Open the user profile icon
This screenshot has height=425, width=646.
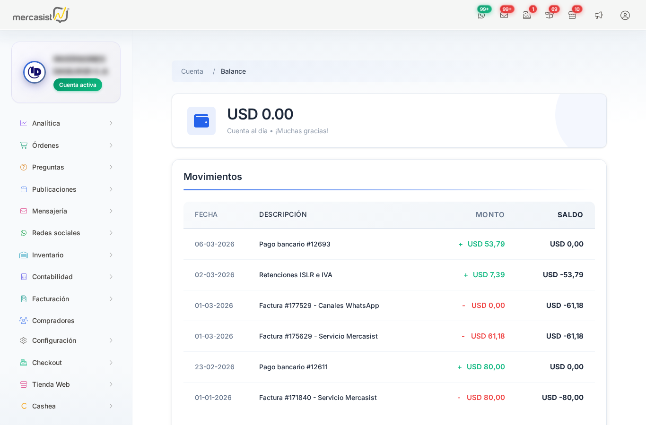tap(625, 15)
